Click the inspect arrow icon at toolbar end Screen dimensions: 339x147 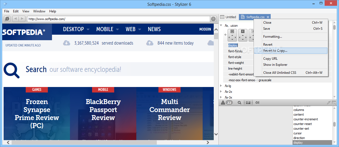(x=334, y=103)
